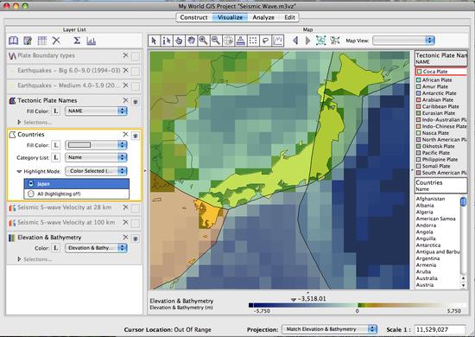Click the Scale value input field
This screenshot has height=337, width=475.
tap(440, 329)
